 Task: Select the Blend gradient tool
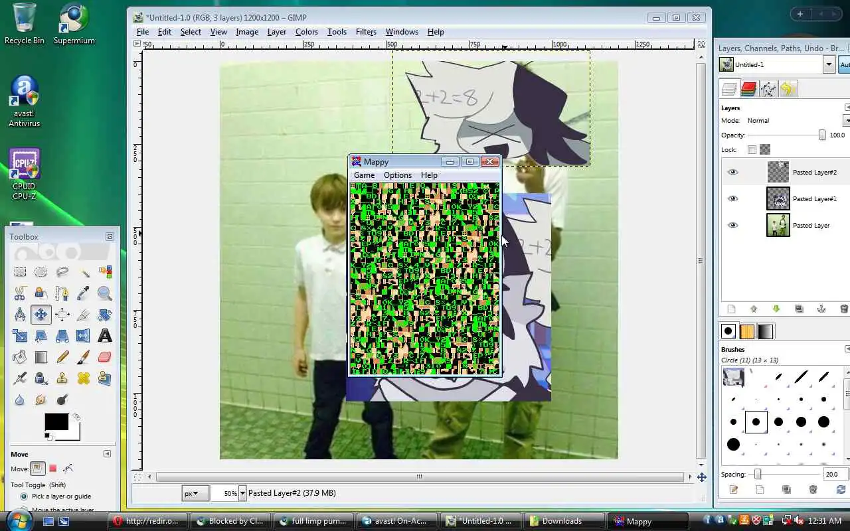tap(41, 357)
